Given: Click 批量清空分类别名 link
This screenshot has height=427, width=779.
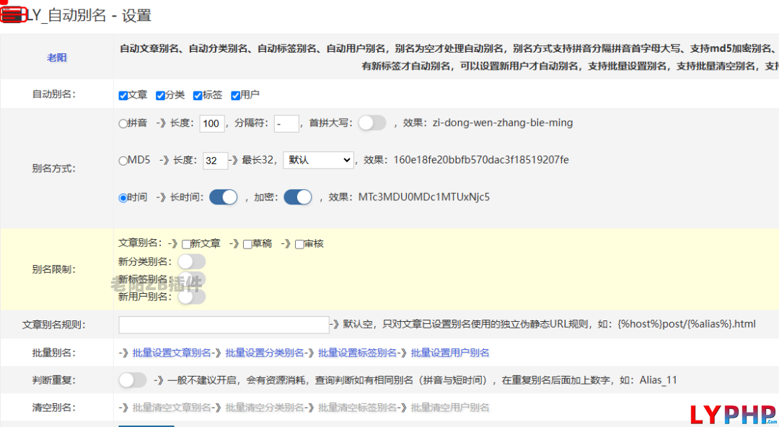Looking at the screenshot, I should (265, 408).
